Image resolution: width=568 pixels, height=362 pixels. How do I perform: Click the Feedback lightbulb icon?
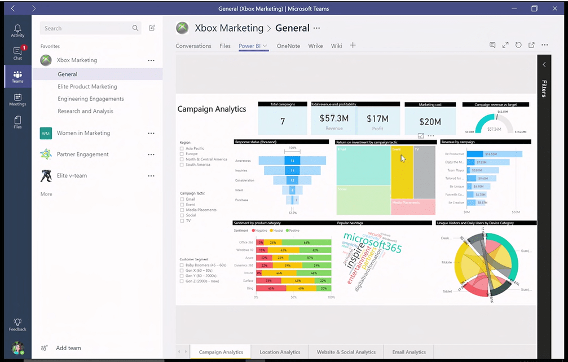pyautogui.click(x=17, y=325)
